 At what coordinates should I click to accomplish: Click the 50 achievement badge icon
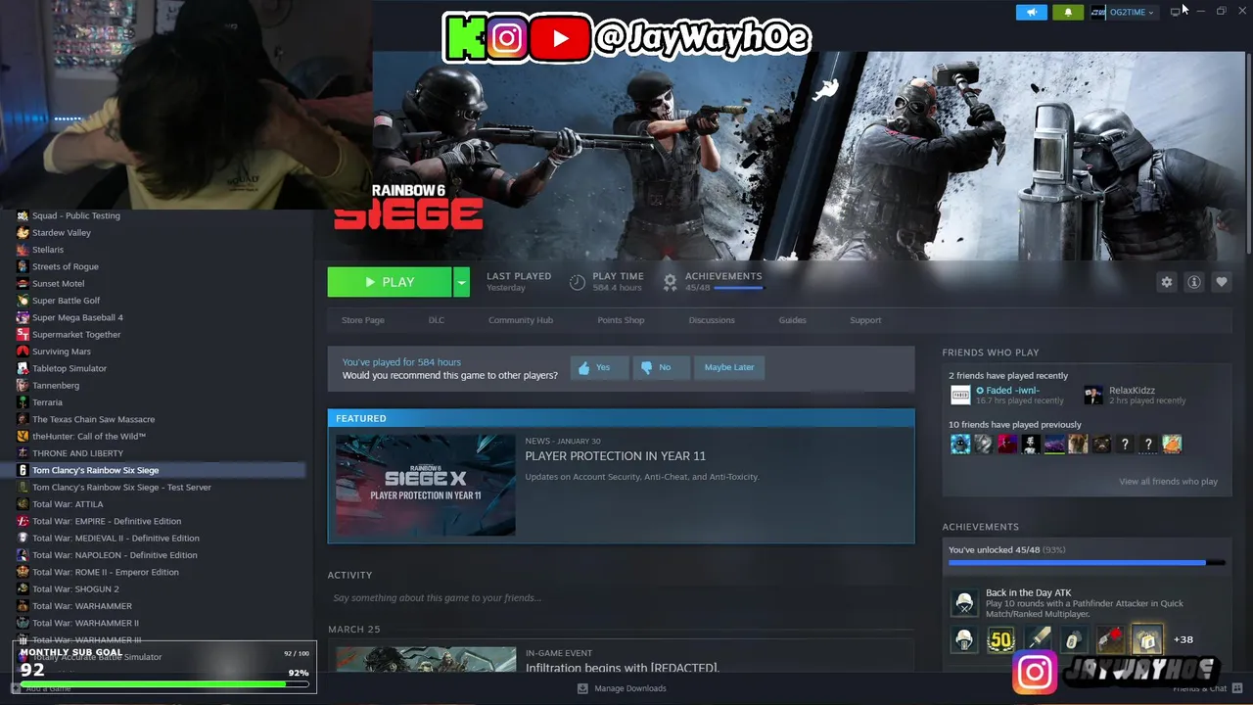point(1000,640)
